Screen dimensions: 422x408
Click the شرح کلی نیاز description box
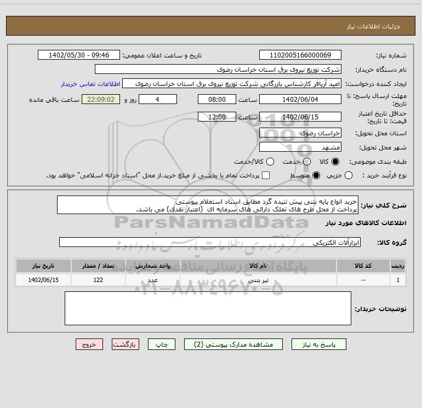(x=208, y=205)
